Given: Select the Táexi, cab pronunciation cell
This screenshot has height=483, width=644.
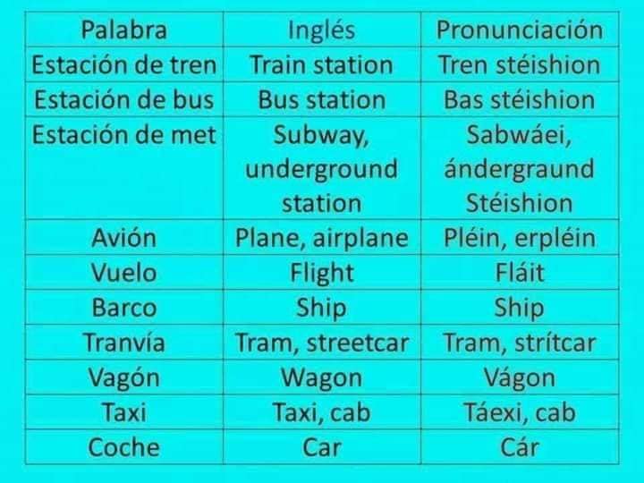Looking at the screenshot, I should pyautogui.click(x=520, y=412).
